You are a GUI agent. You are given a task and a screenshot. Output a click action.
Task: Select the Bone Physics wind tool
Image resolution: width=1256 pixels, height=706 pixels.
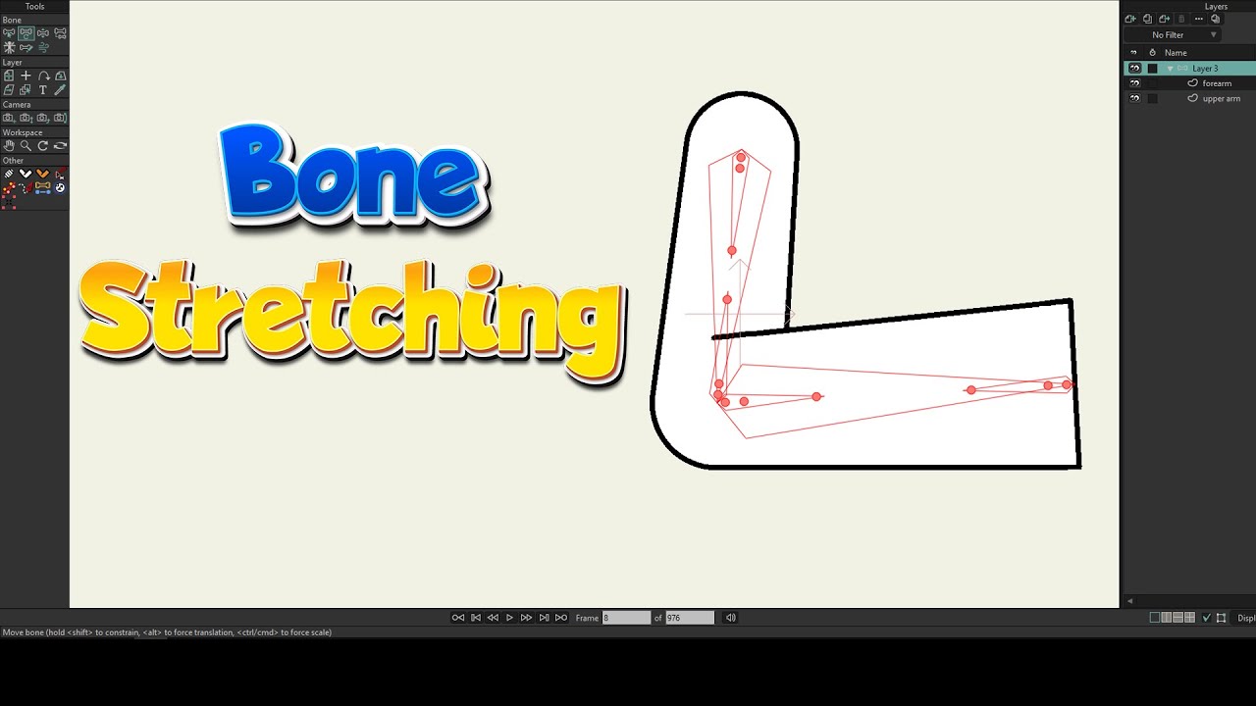pos(43,47)
